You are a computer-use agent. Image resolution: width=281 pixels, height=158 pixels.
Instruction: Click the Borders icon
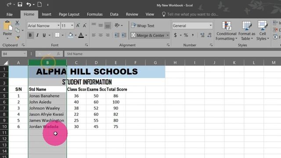(57, 35)
